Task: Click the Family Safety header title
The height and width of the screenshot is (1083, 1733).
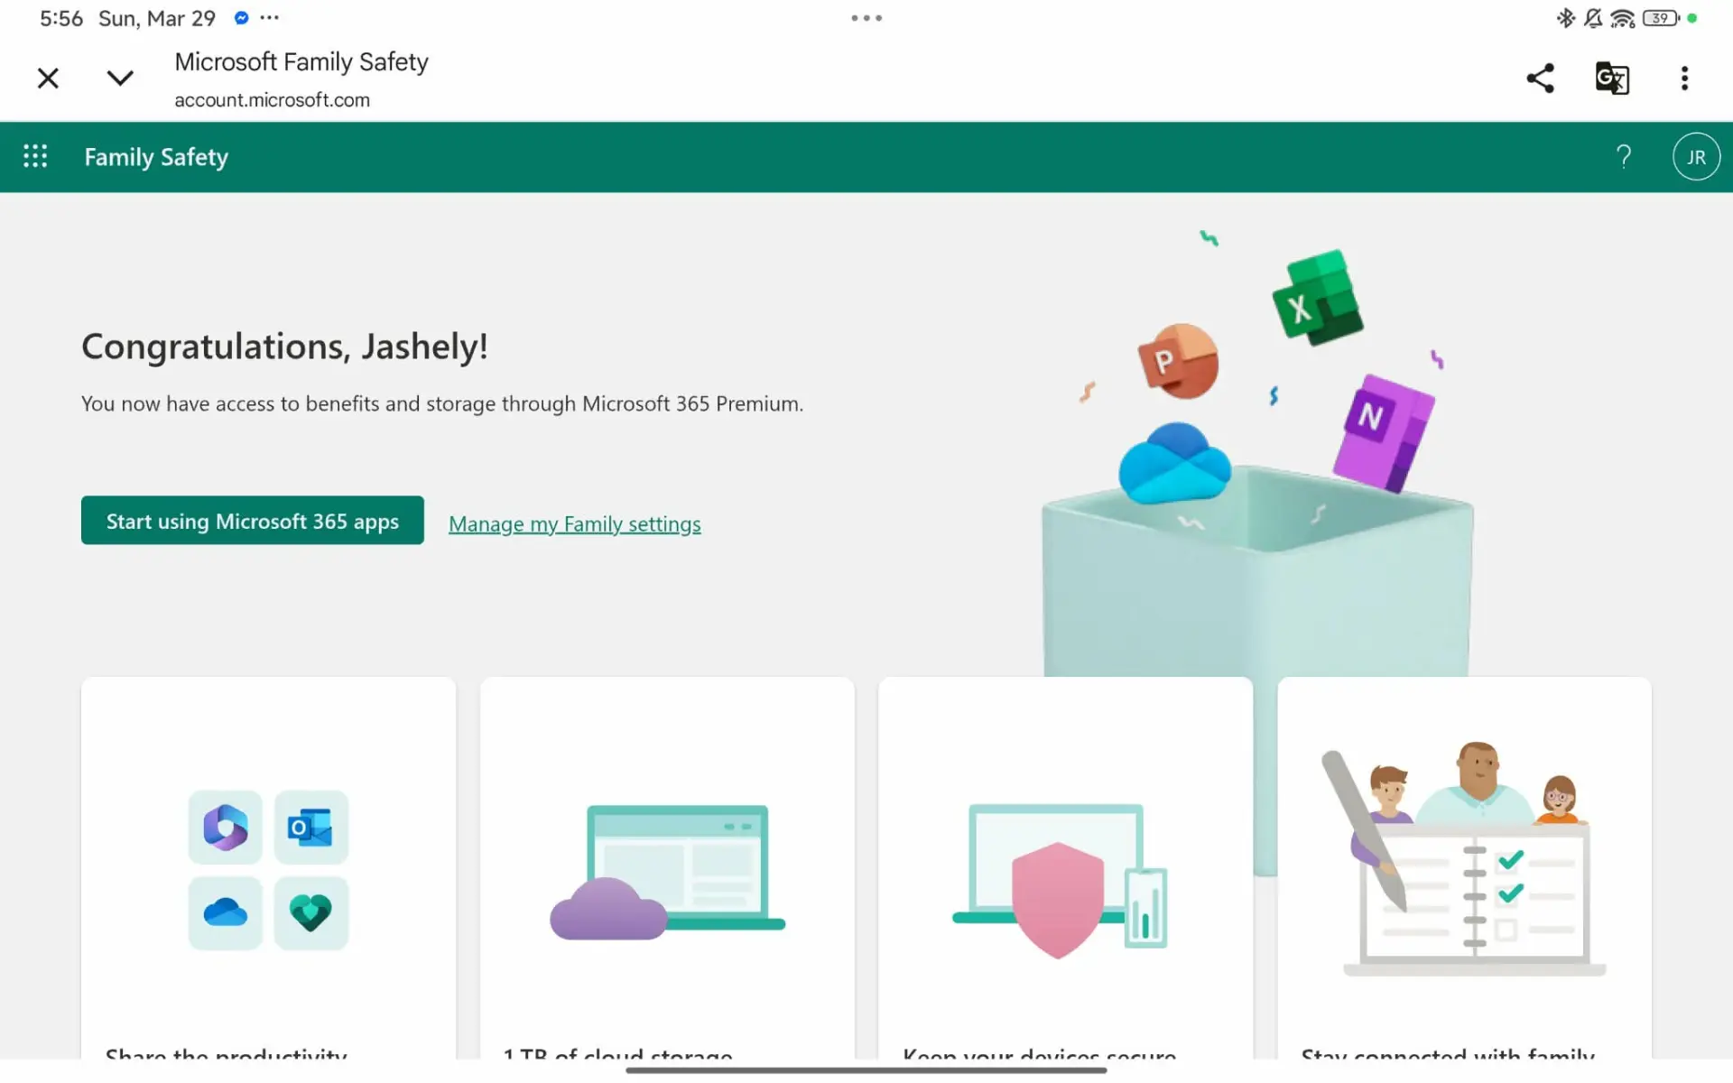Action: [156, 157]
